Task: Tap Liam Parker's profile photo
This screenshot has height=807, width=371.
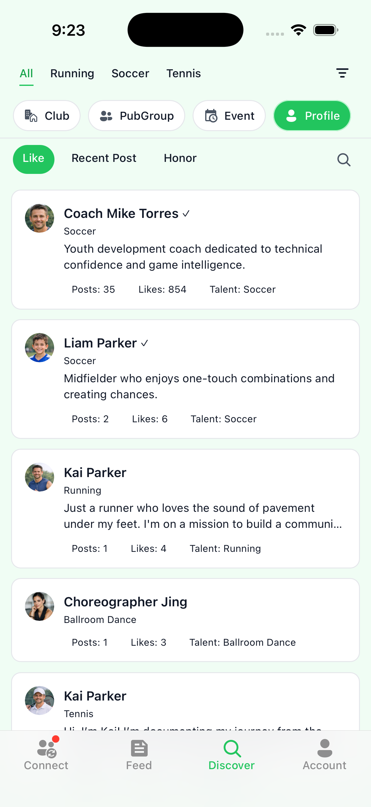Action: pos(39,347)
